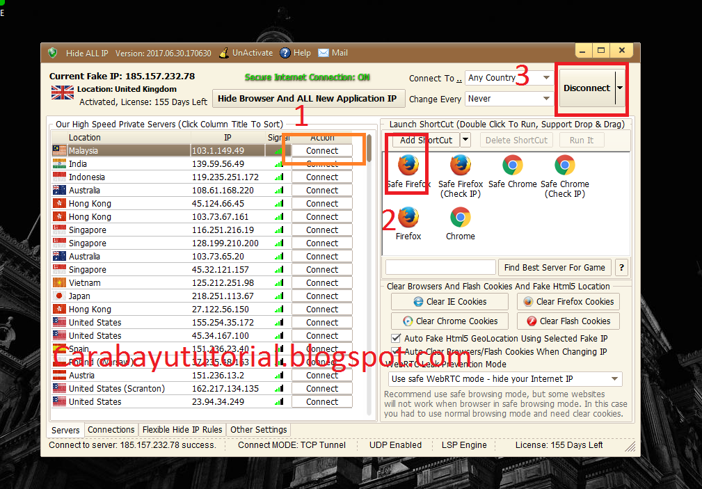Sort servers by IP column header
The image size is (702, 489).
click(228, 138)
